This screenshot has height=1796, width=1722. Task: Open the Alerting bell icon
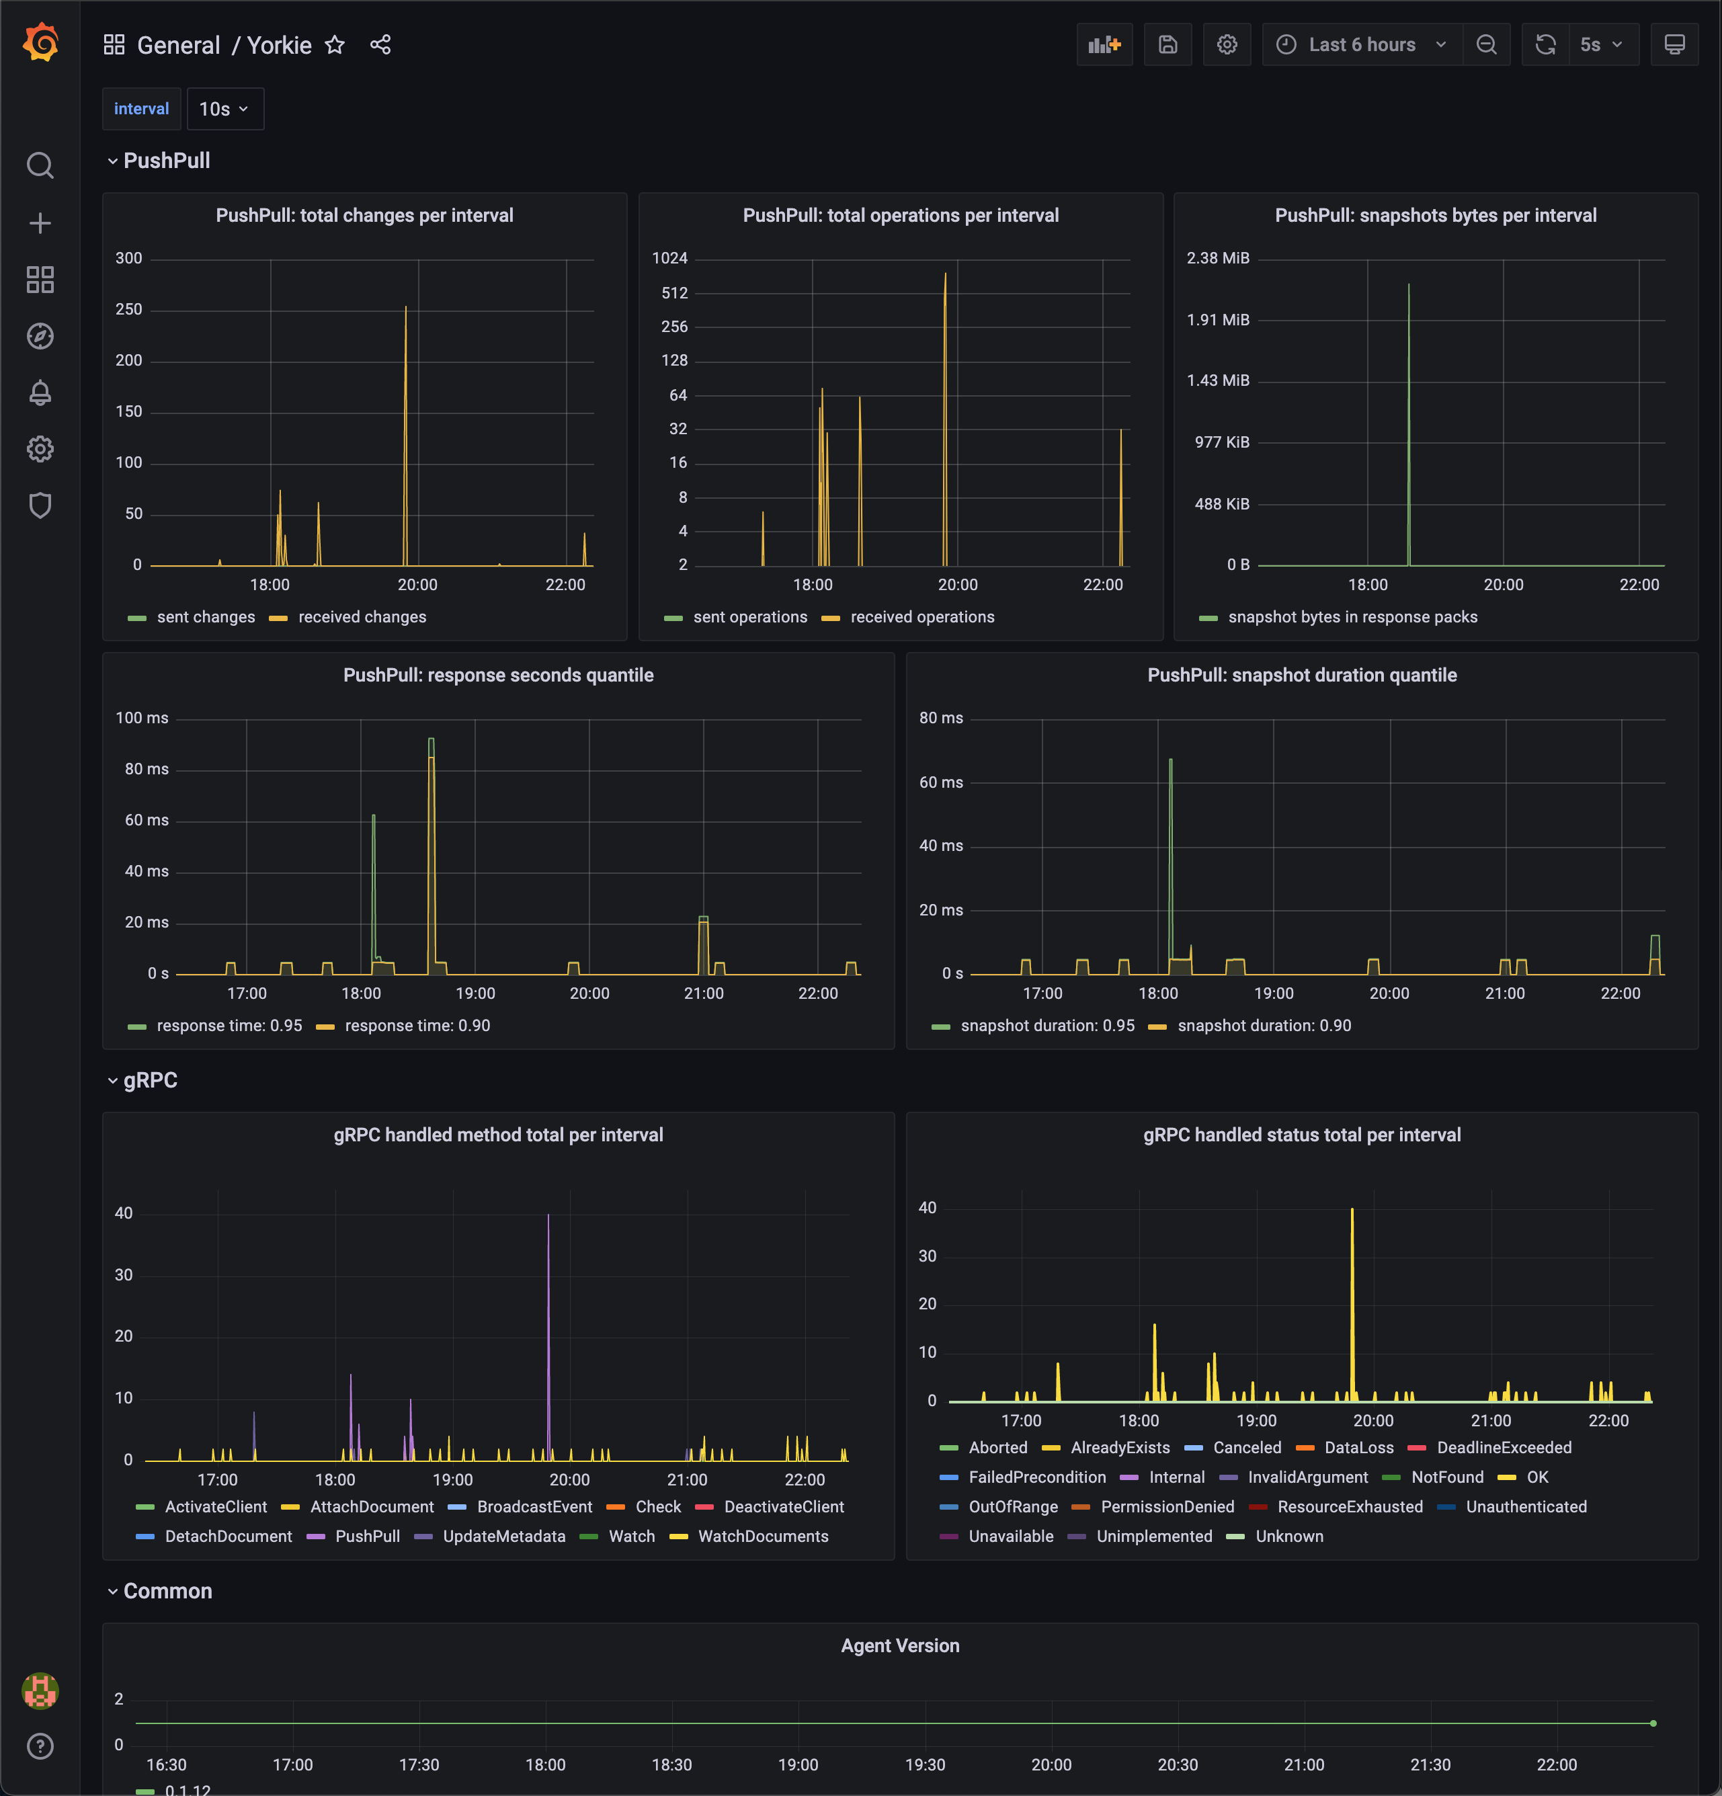coord(40,393)
